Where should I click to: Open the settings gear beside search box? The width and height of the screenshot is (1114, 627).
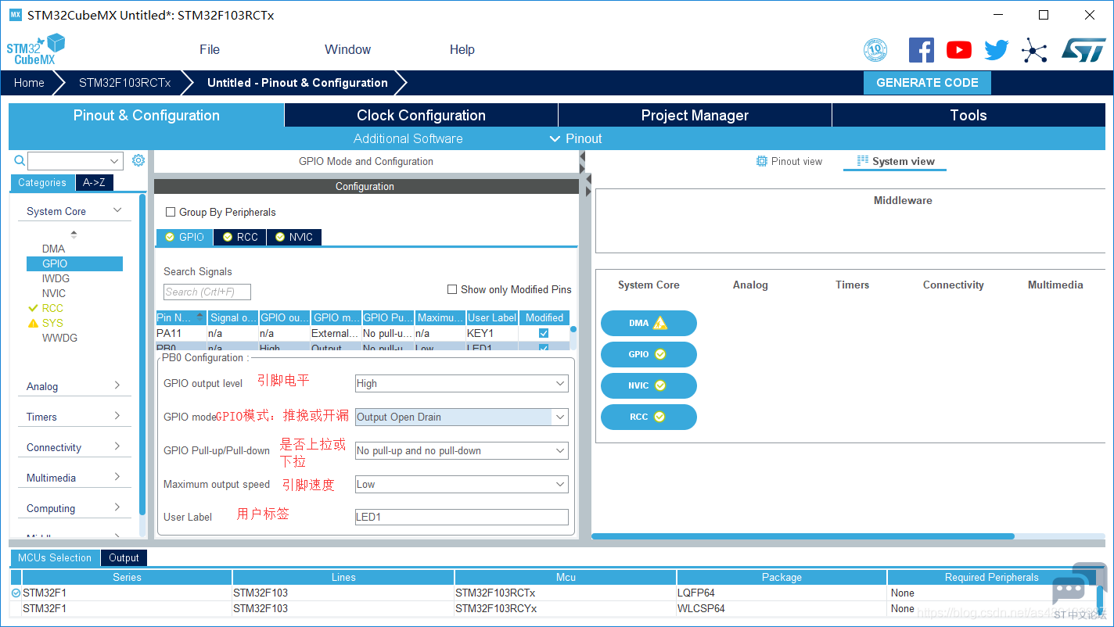point(138,160)
